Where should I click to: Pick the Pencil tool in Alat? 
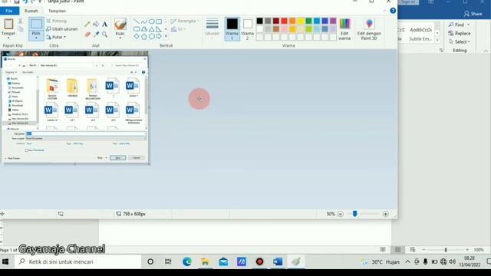coord(87,24)
